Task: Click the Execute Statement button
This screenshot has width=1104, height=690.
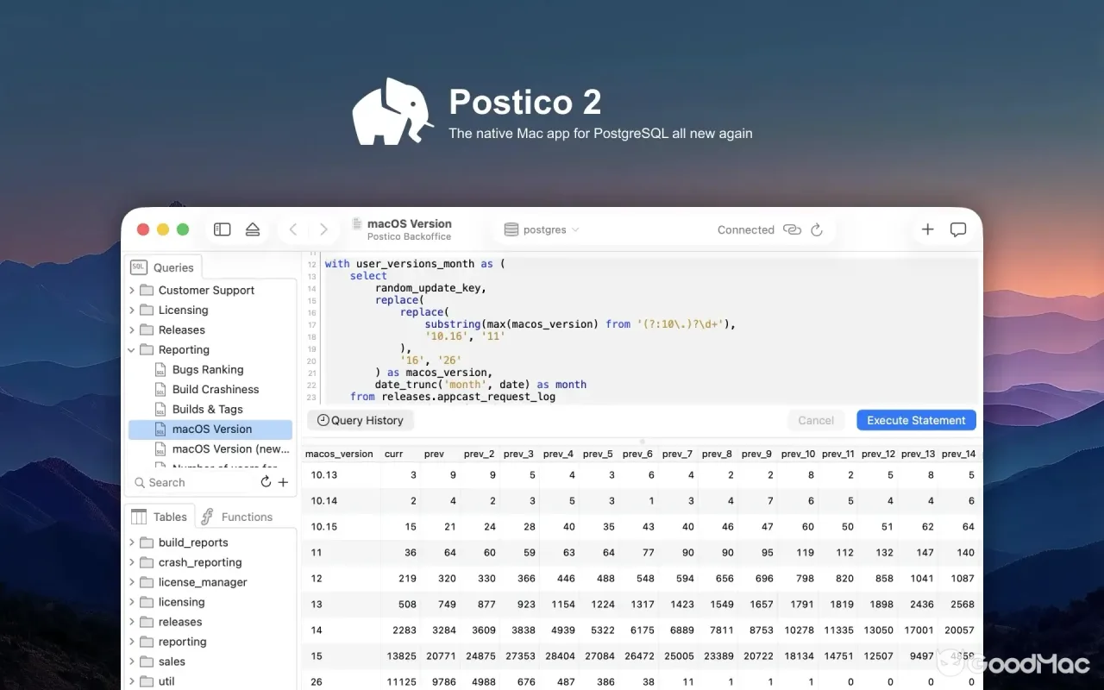Action: [x=916, y=420]
